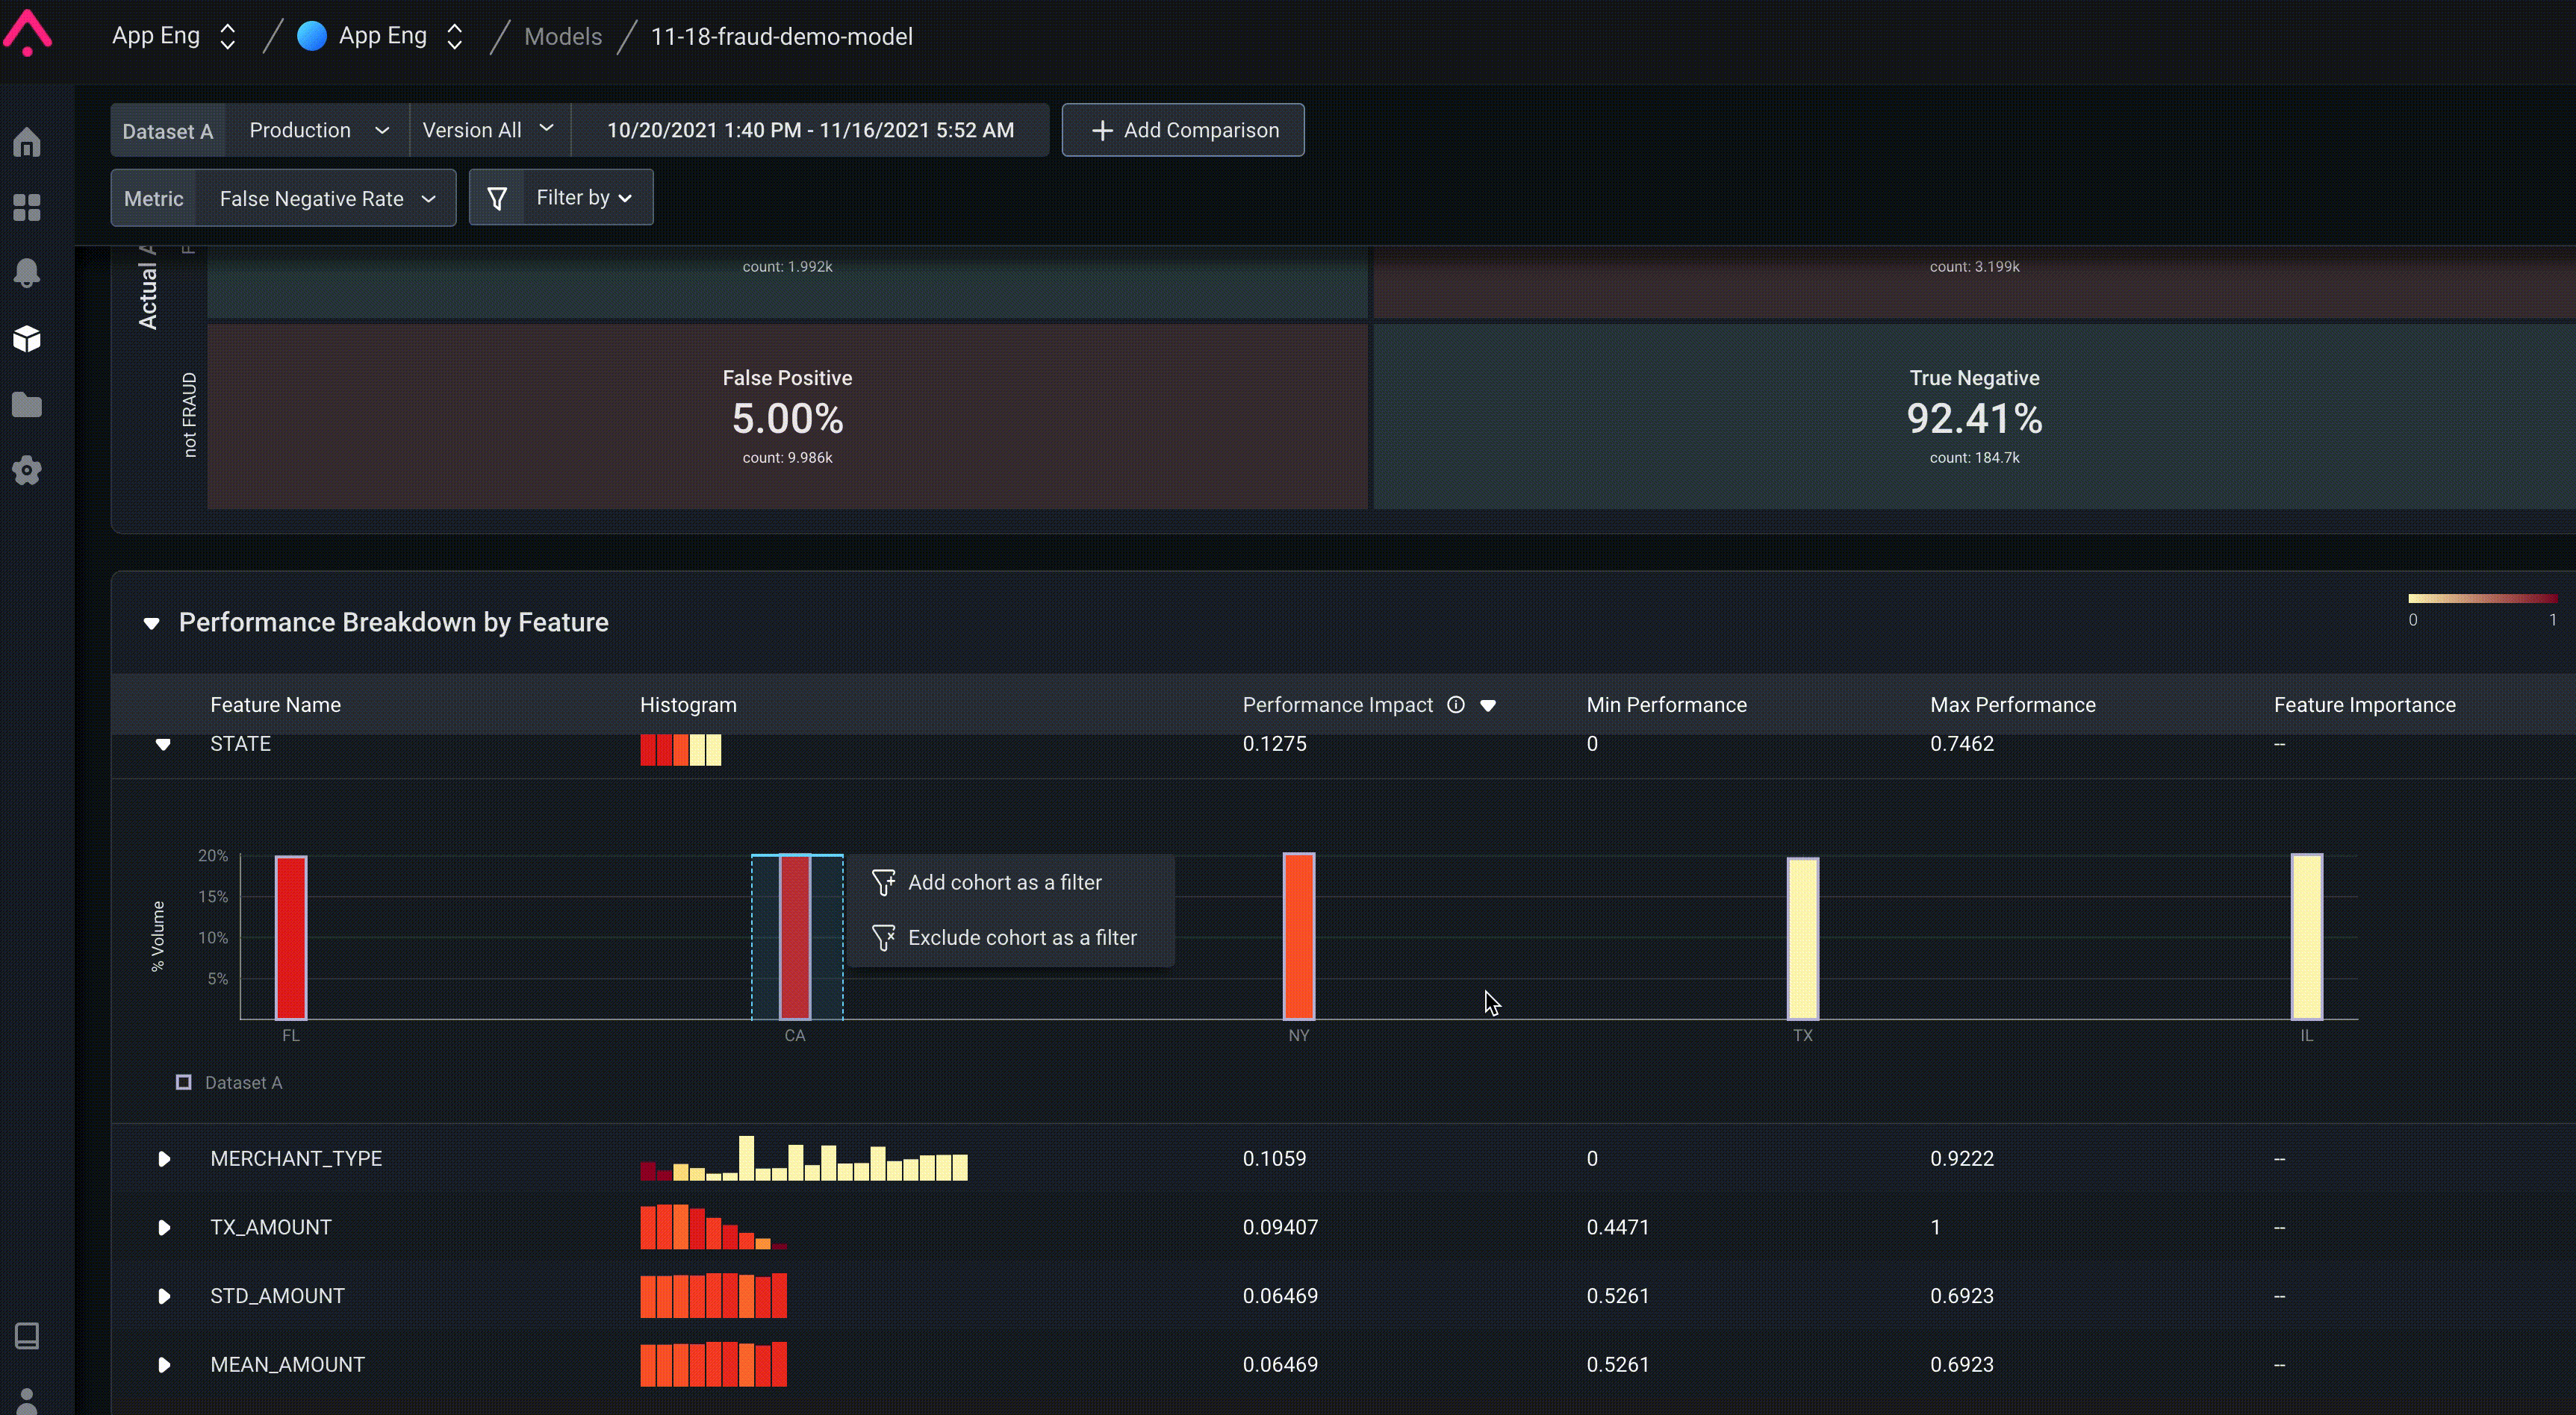
Task: Click the Performance Impact info icon
Action: click(1456, 705)
